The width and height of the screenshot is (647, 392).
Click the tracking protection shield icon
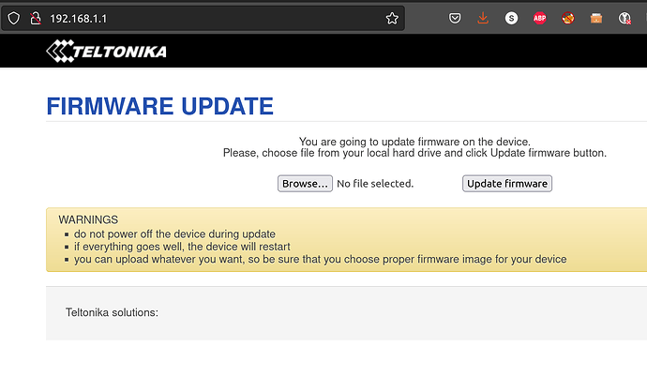(14, 18)
